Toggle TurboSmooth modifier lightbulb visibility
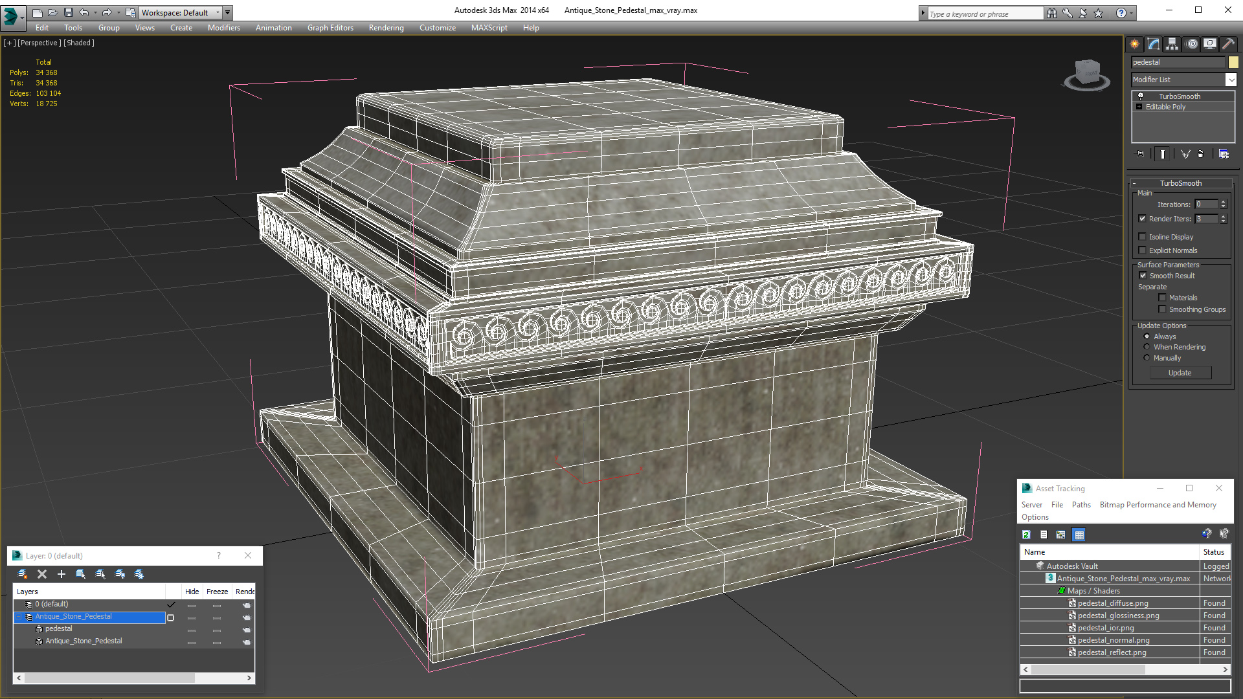 [x=1141, y=96]
